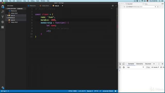Open the All levels dropdown in console
This screenshot has width=165, height=93.
(x=155, y=67)
